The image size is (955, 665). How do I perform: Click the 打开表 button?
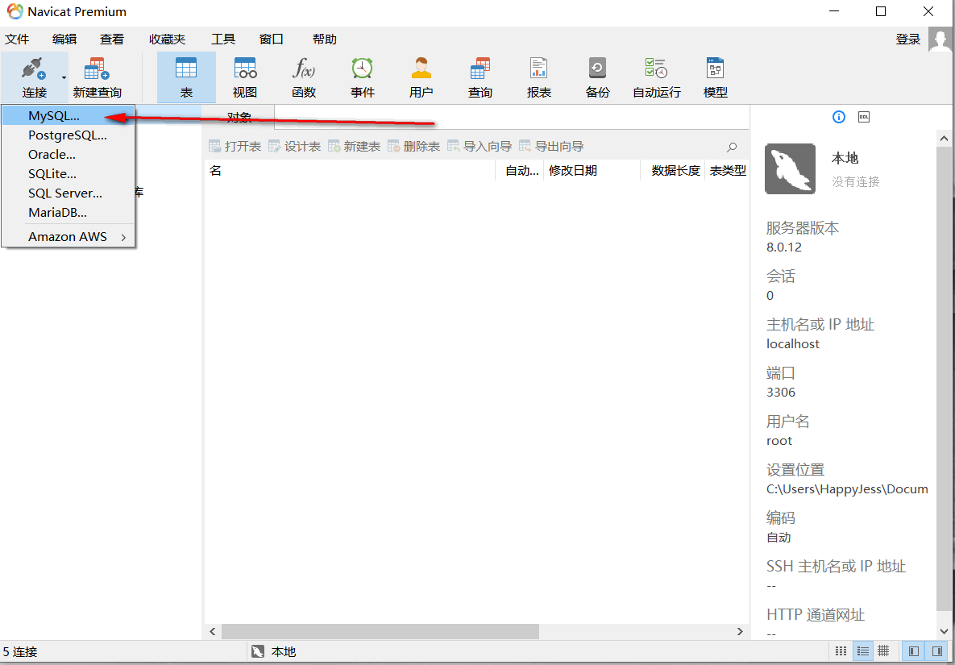click(x=235, y=146)
